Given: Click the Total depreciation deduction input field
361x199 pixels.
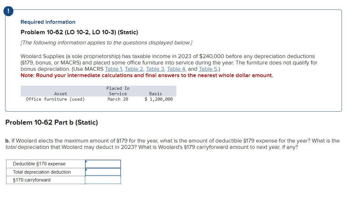Looking at the screenshot, I should click(103, 172).
